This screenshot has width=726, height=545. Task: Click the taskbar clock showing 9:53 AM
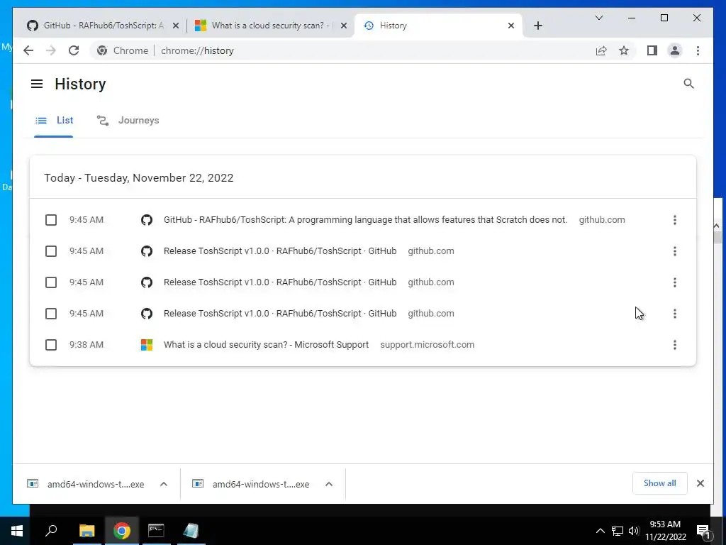[665, 531]
